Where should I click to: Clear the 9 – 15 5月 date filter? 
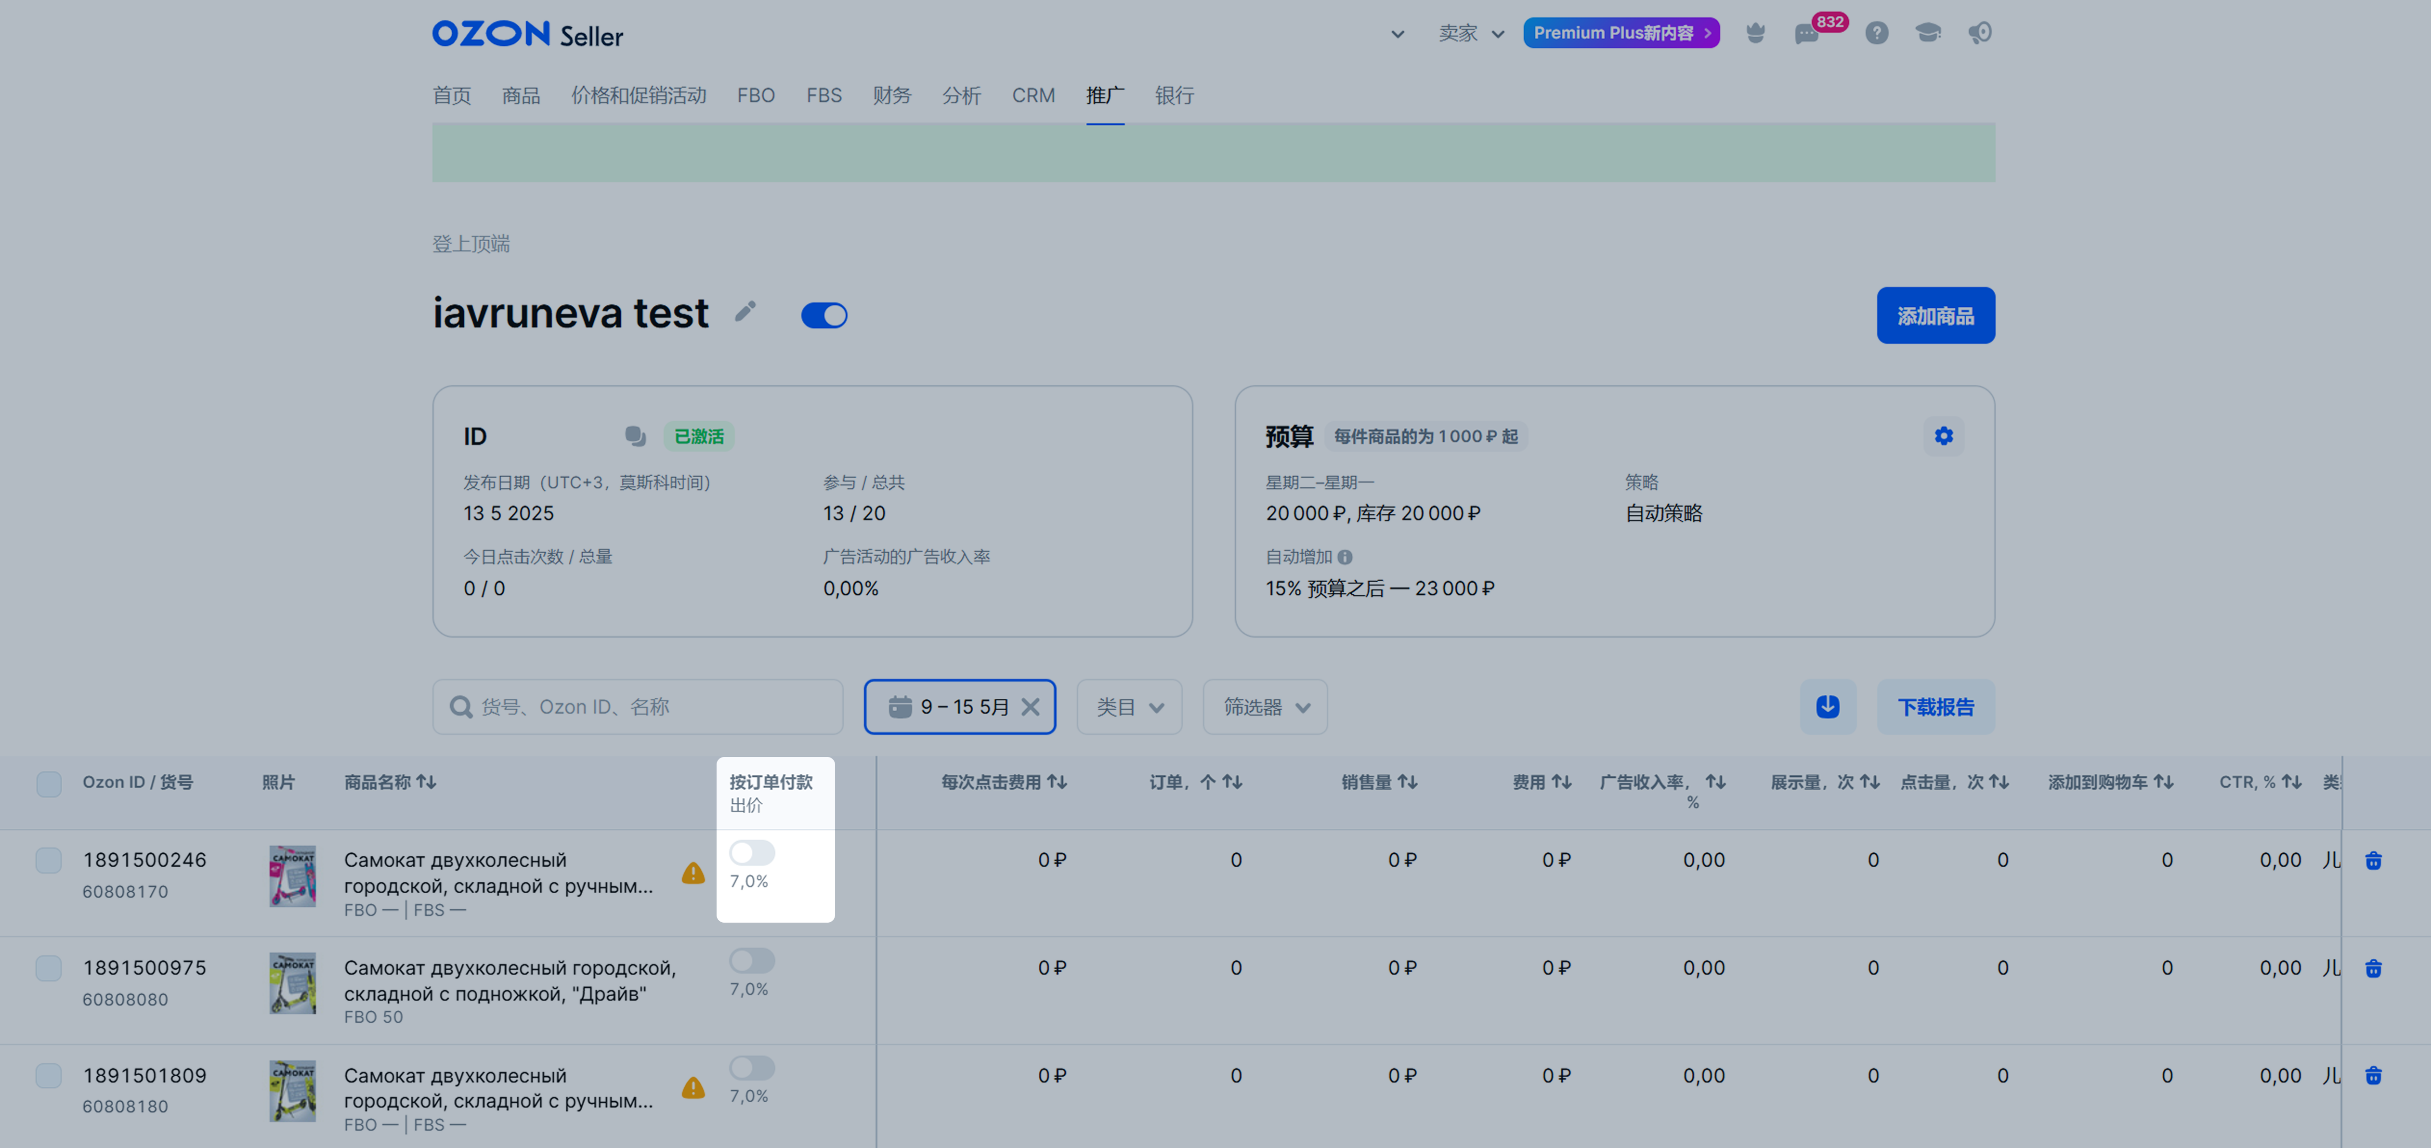1031,706
